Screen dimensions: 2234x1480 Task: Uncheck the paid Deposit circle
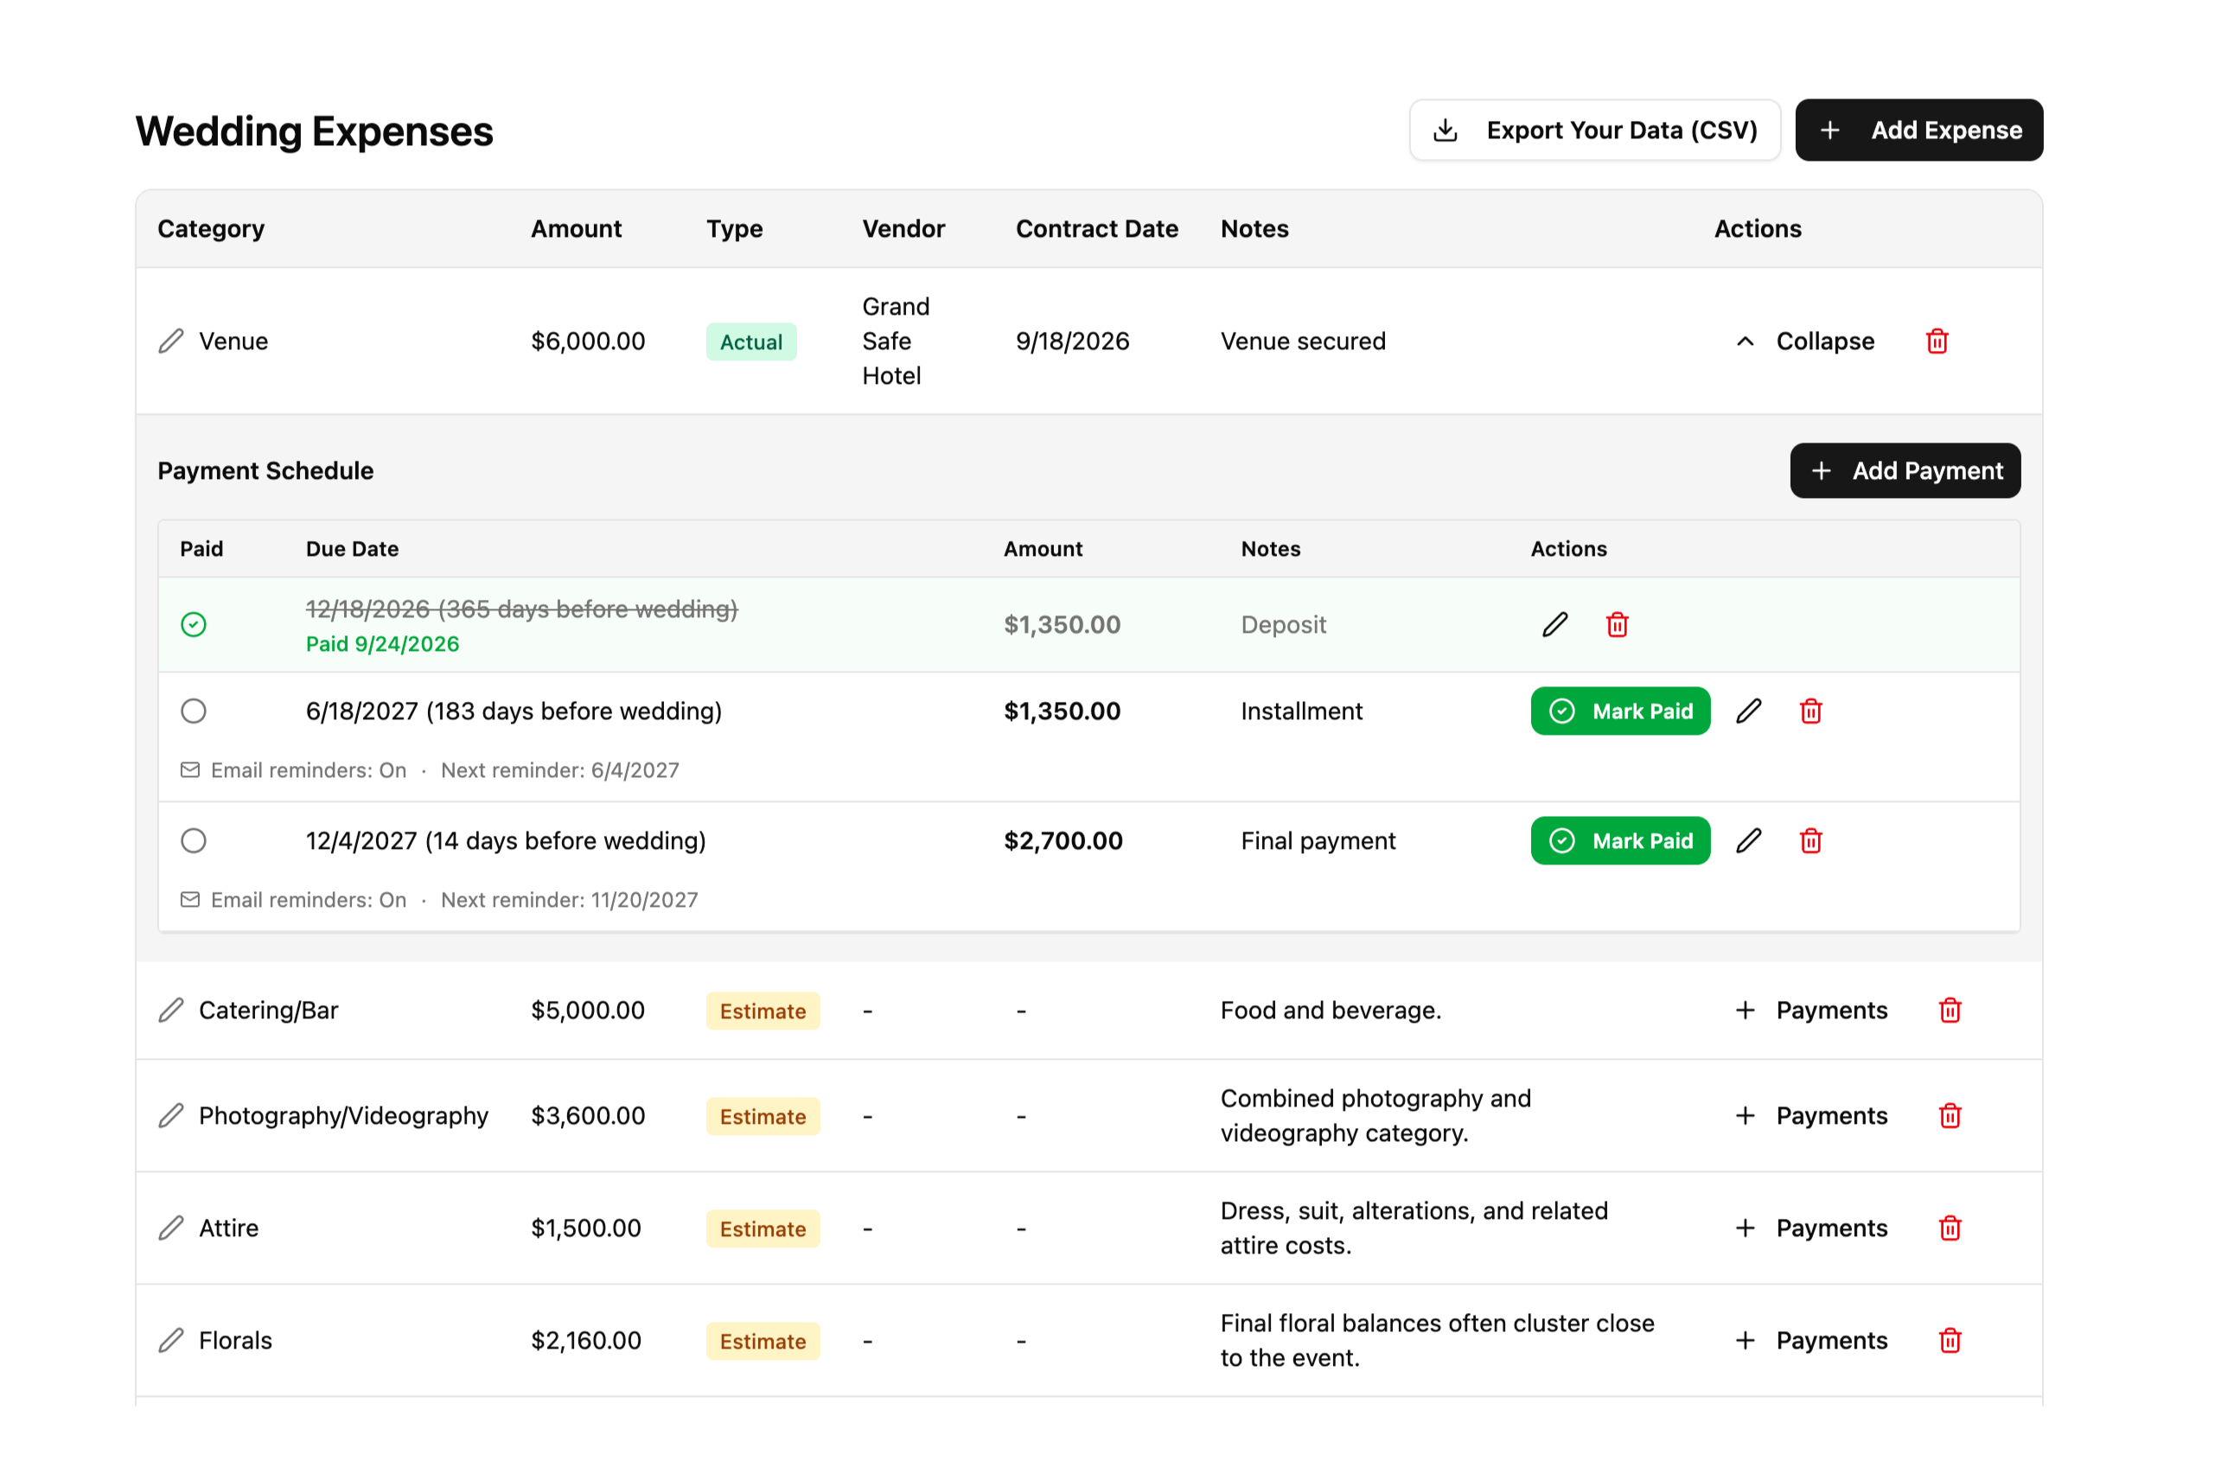click(x=194, y=625)
